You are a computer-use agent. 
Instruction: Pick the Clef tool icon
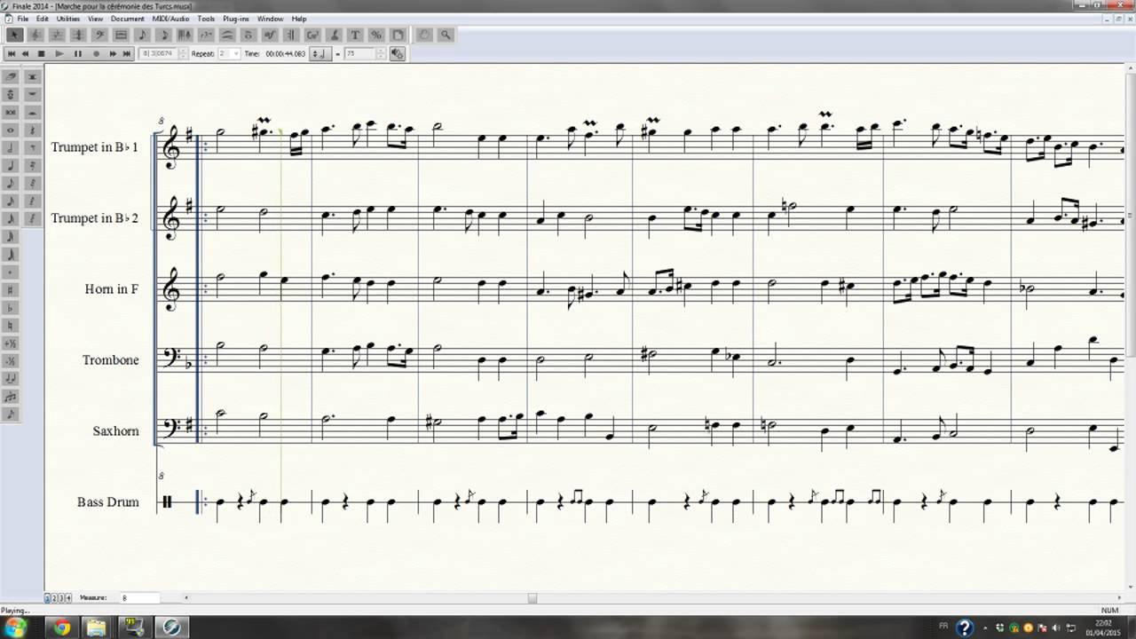[99, 35]
